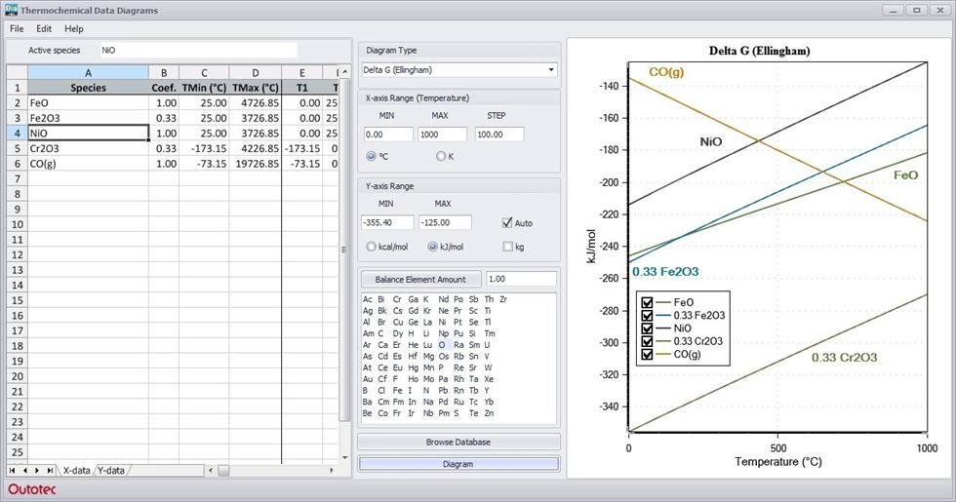The image size is (956, 502).
Task: Select element Fe in element list
Action: (x=398, y=391)
